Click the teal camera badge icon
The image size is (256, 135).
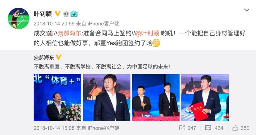coord(74,14)
